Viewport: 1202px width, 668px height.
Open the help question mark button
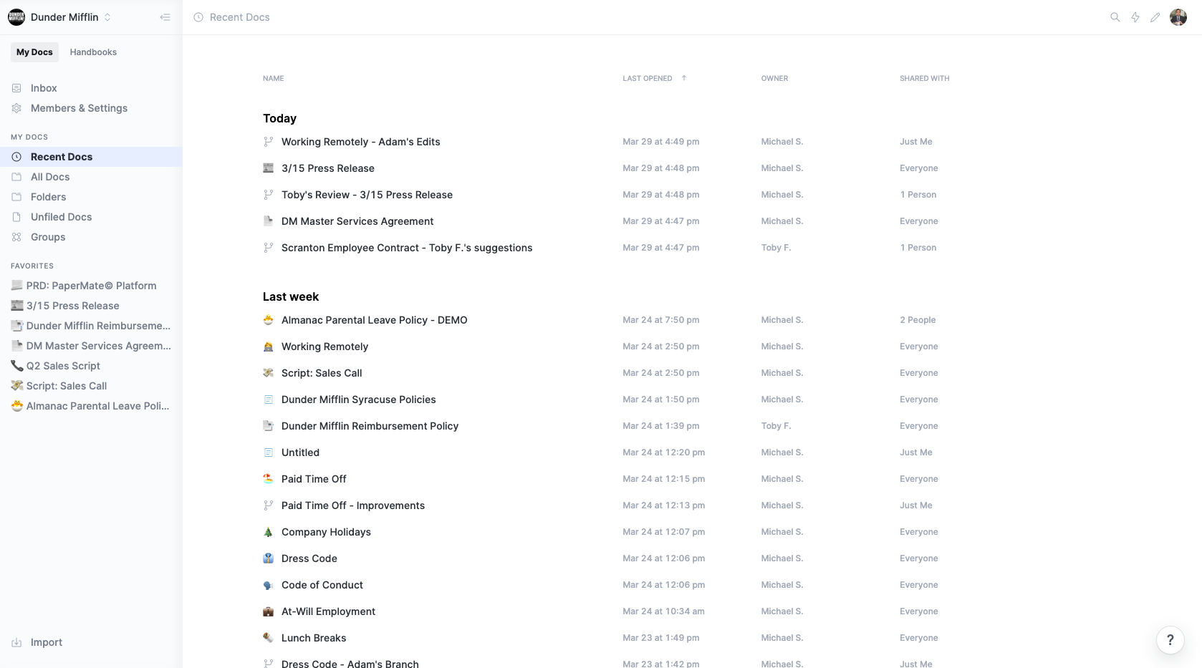[x=1170, y=640]
